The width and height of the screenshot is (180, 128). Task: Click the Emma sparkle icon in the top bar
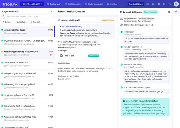click(x=159, y=4)
